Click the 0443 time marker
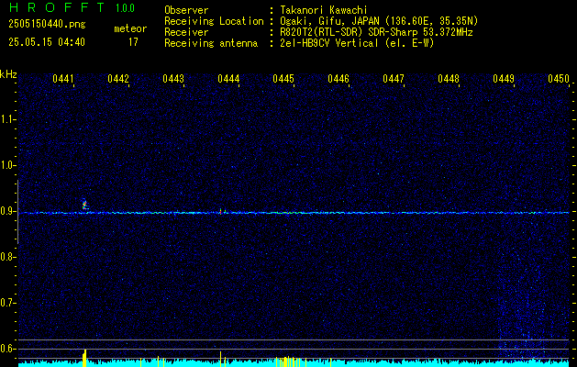Viewport: 577px width, 367px height. coord(173,79)
